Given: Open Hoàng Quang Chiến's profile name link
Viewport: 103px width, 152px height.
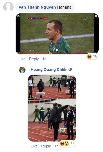Looking at the screenshot, I should (49, 70).
